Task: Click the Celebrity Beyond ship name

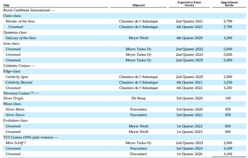Action: pyautogui.click(x=19, y=82)
